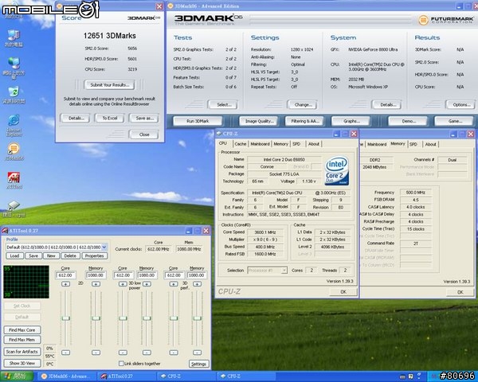Click Select button under Tests
The image size is (478, 382).
[223, 104]
